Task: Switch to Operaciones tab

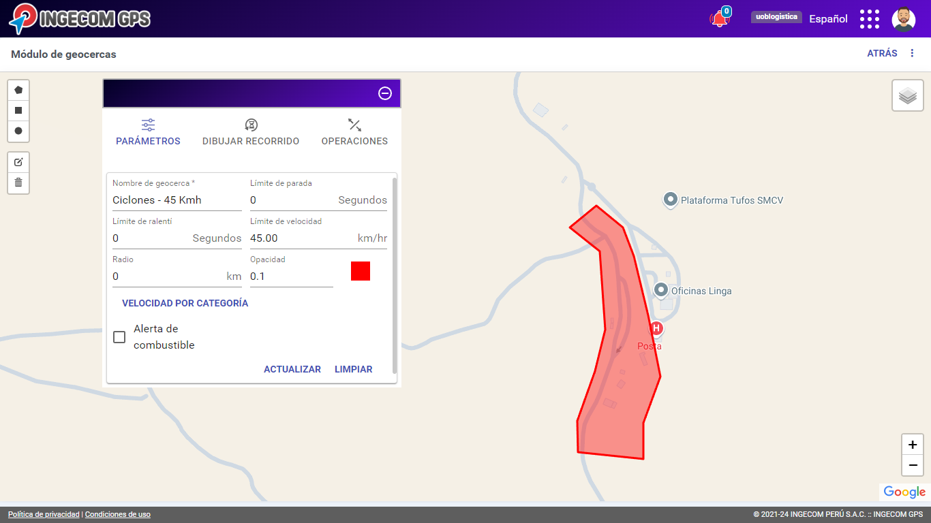Action: pyautogui.click(x=354, y=132)
